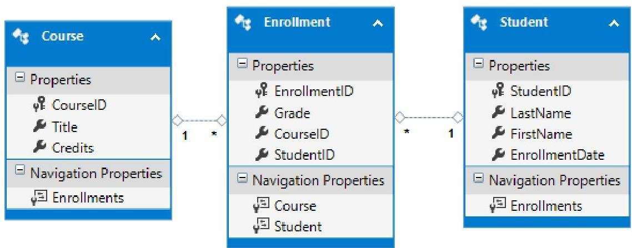Click the Enrollment entity header icon
The height and width of the screenshot is (248, 632).
(240, 23)
